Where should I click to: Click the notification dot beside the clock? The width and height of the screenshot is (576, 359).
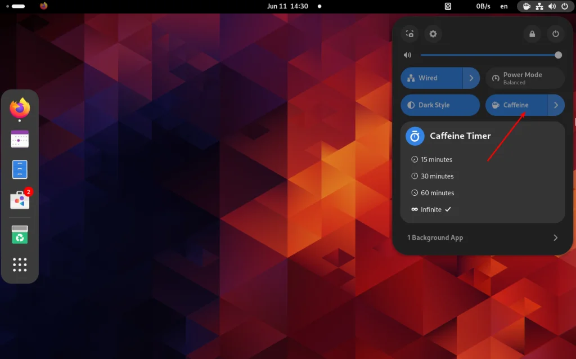click(x=319, y=6)
